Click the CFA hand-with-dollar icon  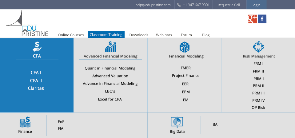(x=37, y=47)
